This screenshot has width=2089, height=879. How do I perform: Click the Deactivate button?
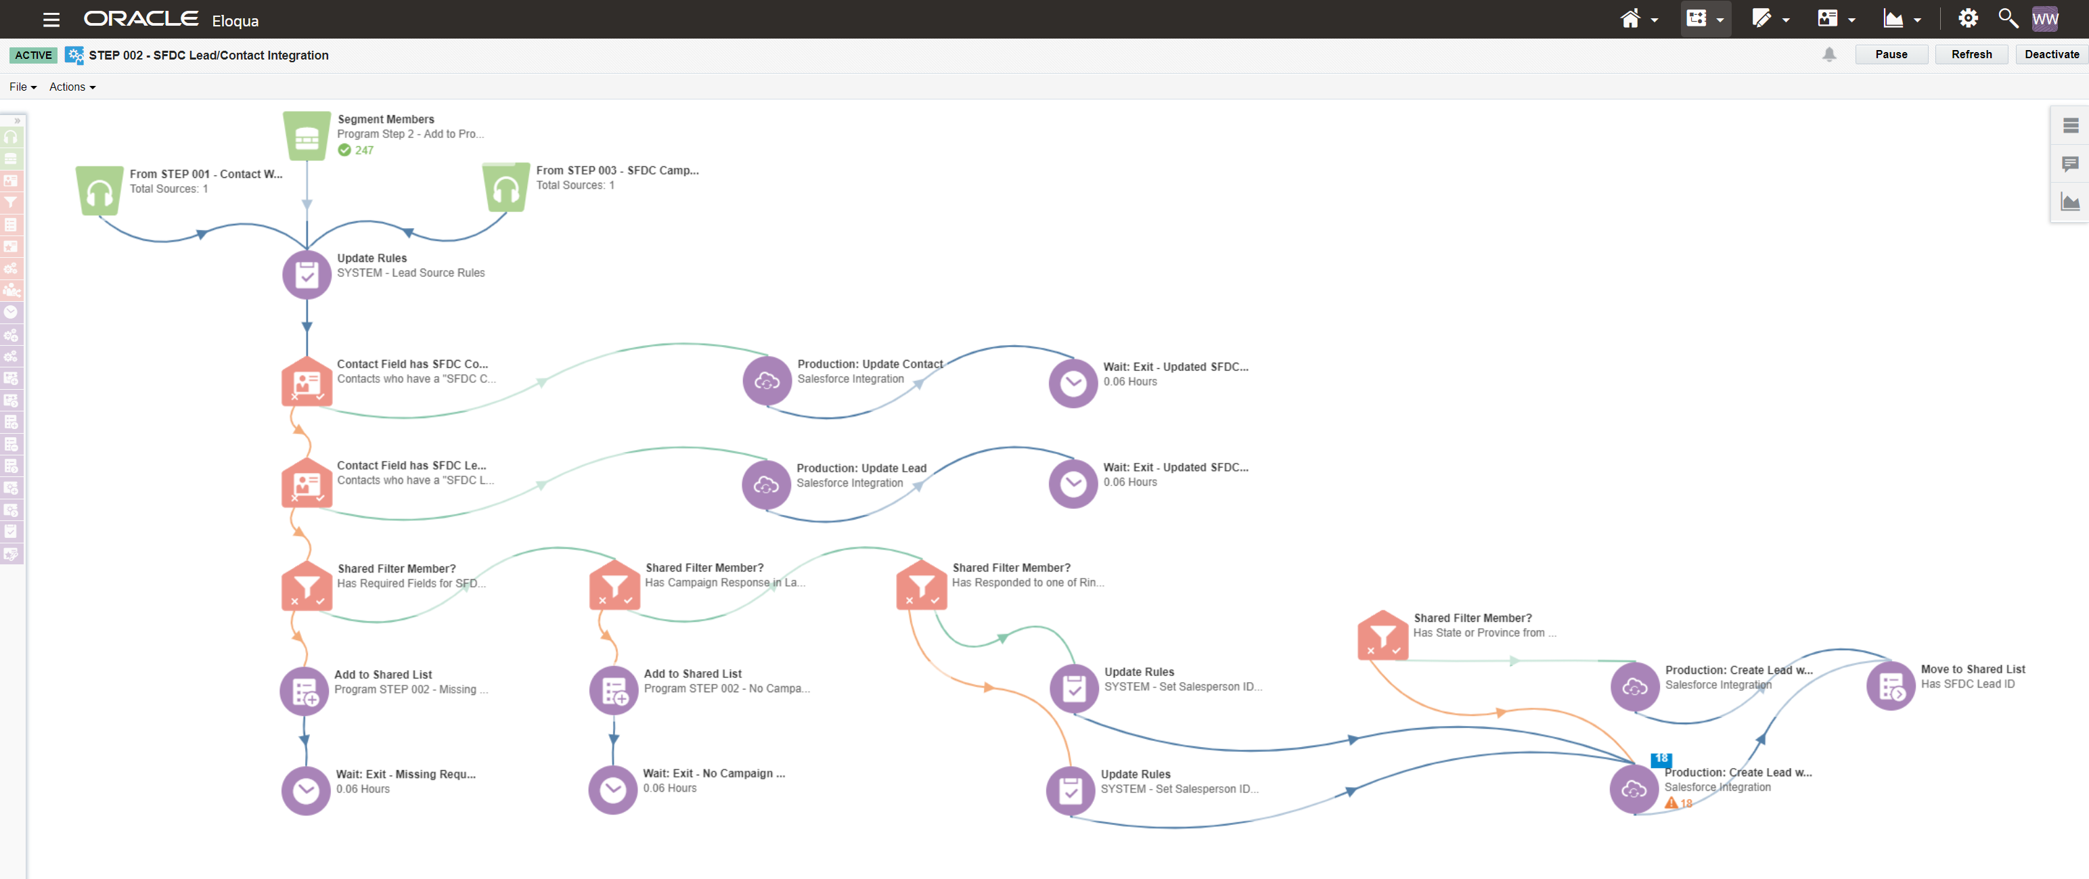tap(2051, 54)
